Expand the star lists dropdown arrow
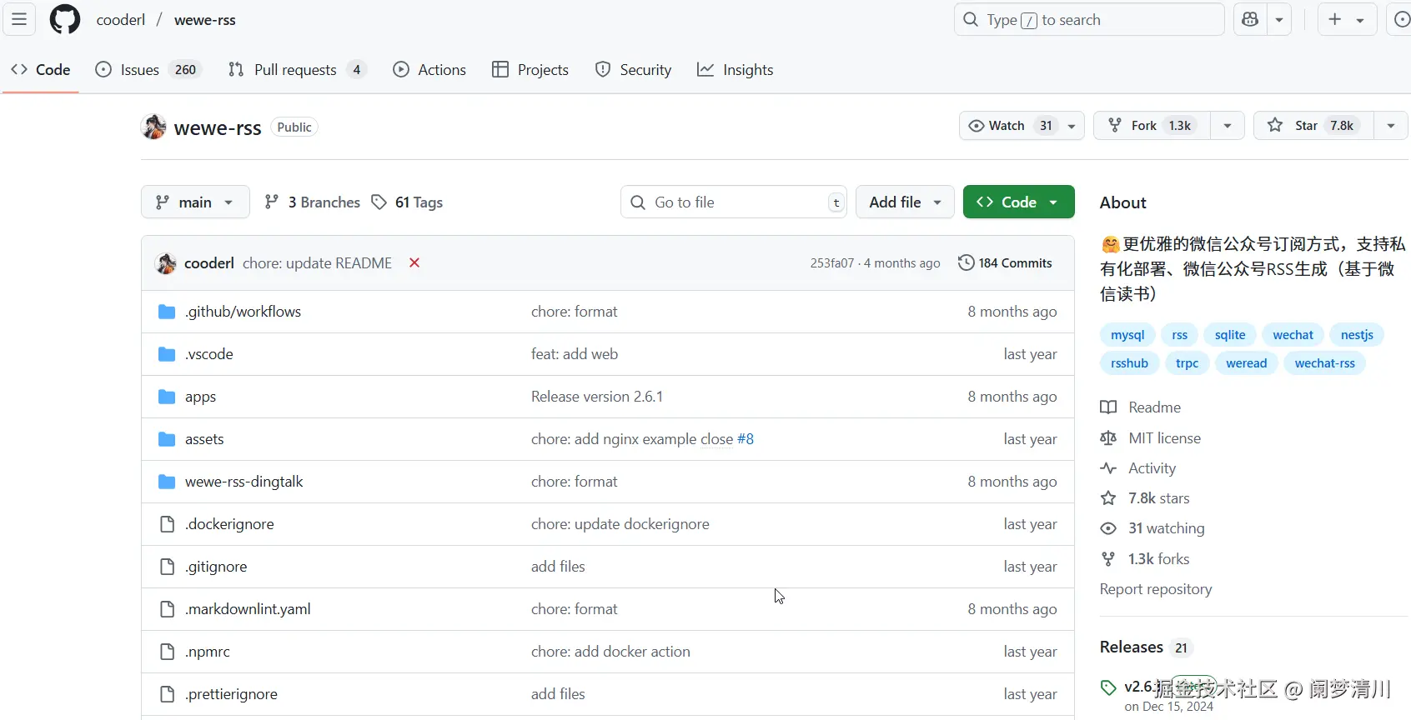 (x=1391, y=126)
